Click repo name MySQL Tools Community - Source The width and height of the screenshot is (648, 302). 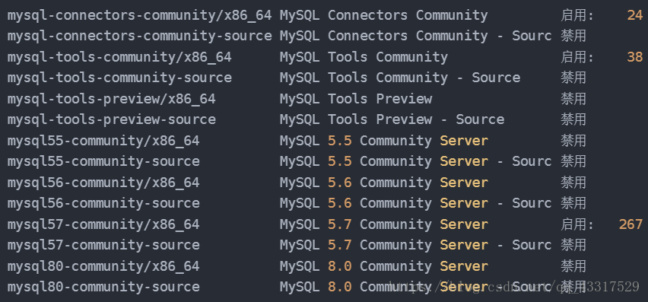pyautogui.click(x=399, y=78)
